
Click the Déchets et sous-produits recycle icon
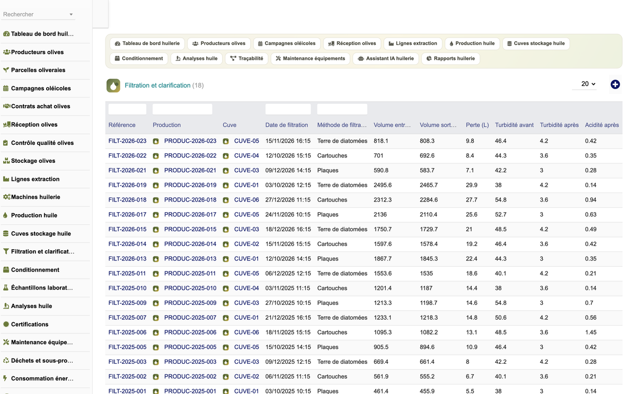click(6, 361)
